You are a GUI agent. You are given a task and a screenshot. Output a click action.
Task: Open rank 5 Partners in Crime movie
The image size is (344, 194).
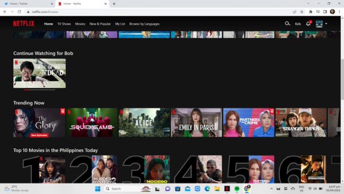pyautogui.click(x=261, y=169)
